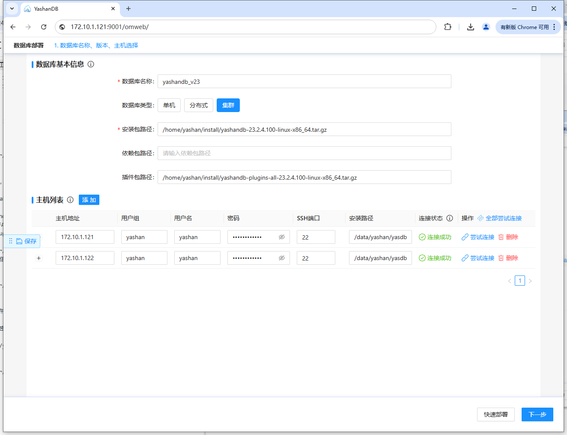Click the browser forward arrow
Image resolution: width=567 pixels, height=435 pixels.
28,27
